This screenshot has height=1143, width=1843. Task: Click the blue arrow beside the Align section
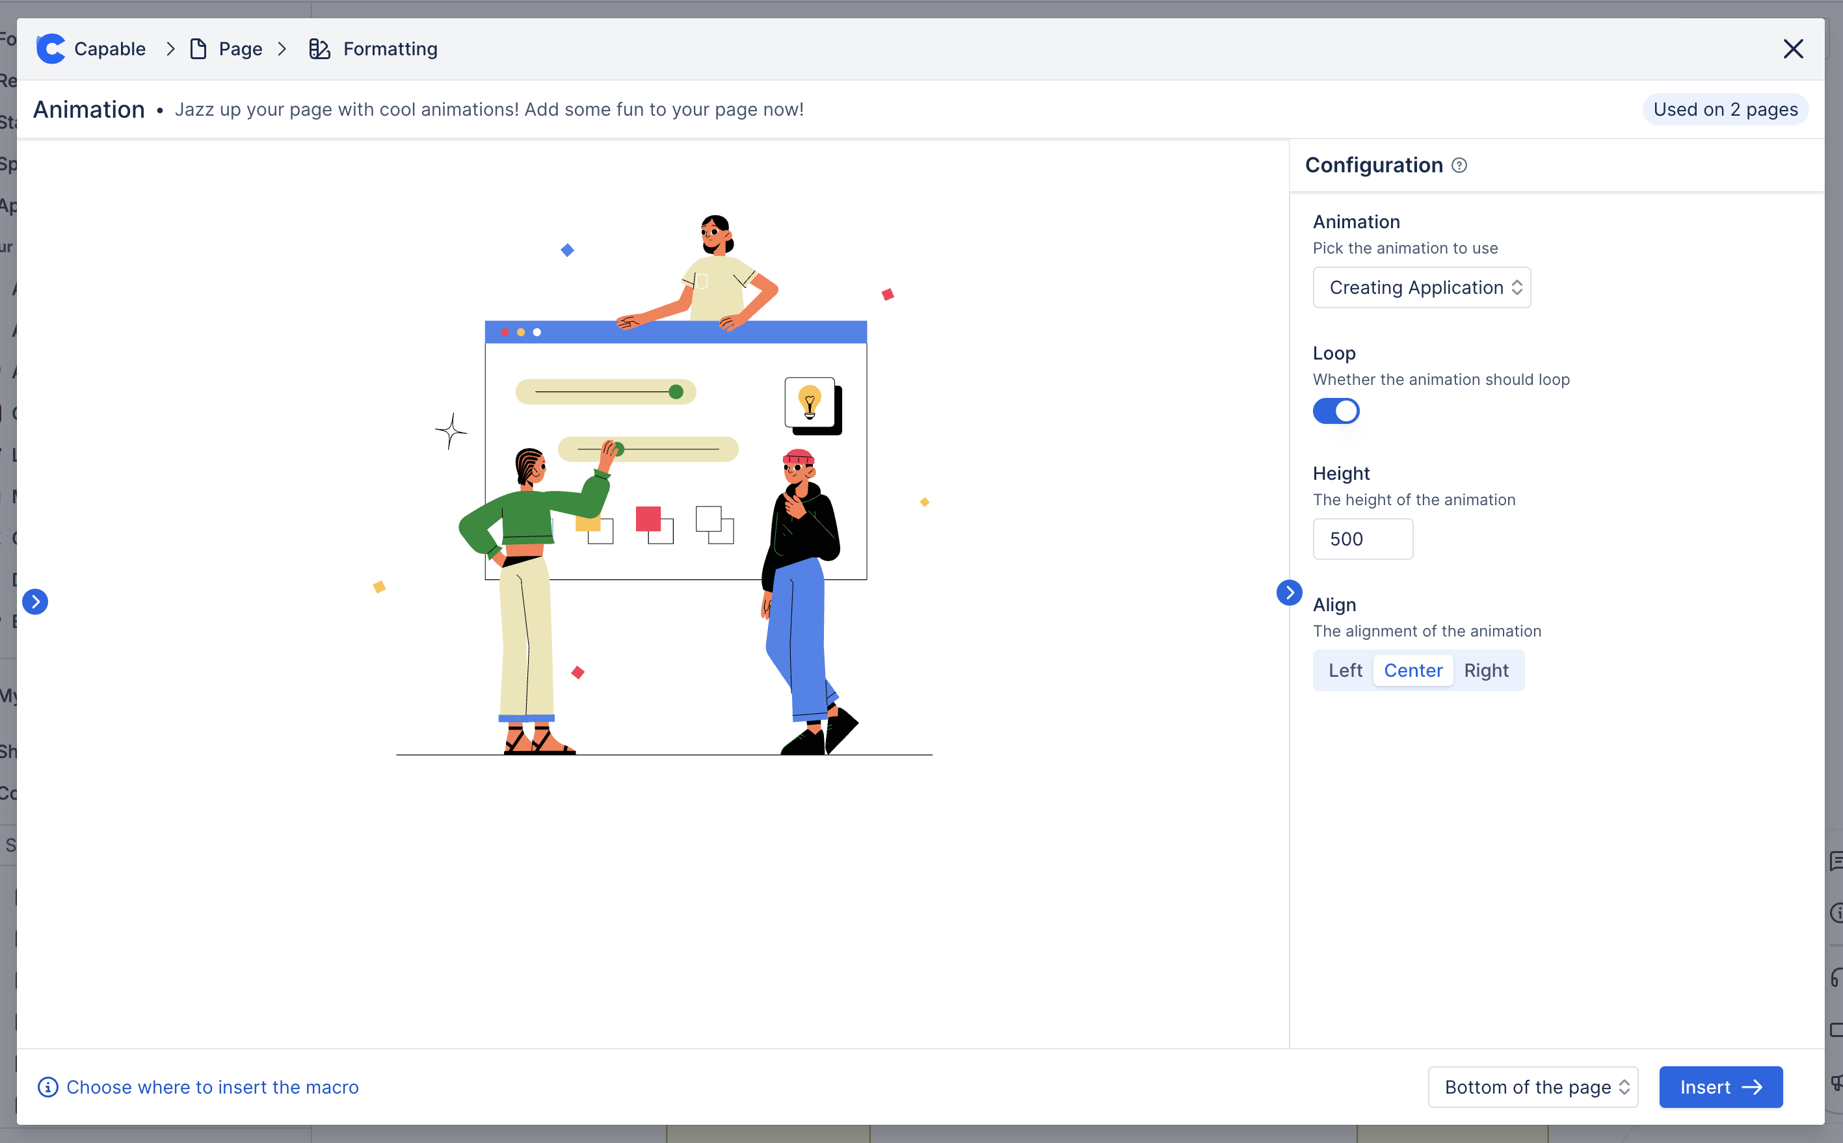(x=1289, y=593)
